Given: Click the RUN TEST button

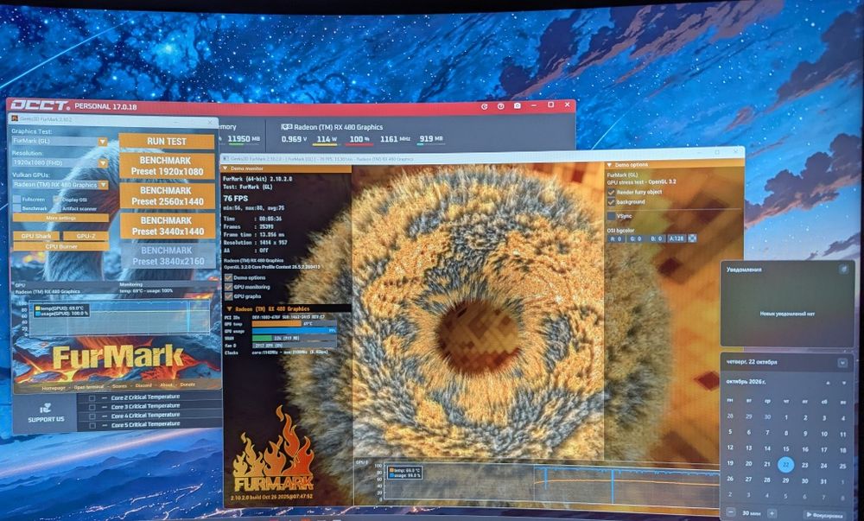Looking at the screenshot, I should tap(167, 142).
